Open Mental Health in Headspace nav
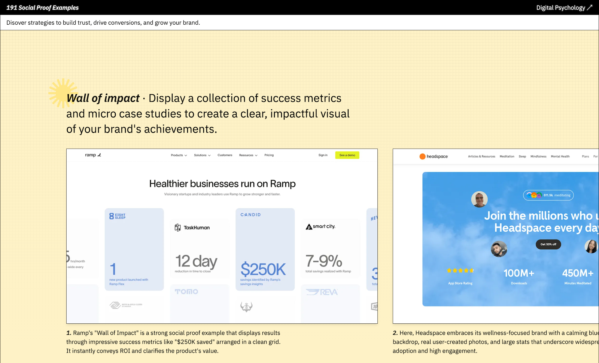Image resolution: width=599 pixels, height=363 pixels. 560,156
